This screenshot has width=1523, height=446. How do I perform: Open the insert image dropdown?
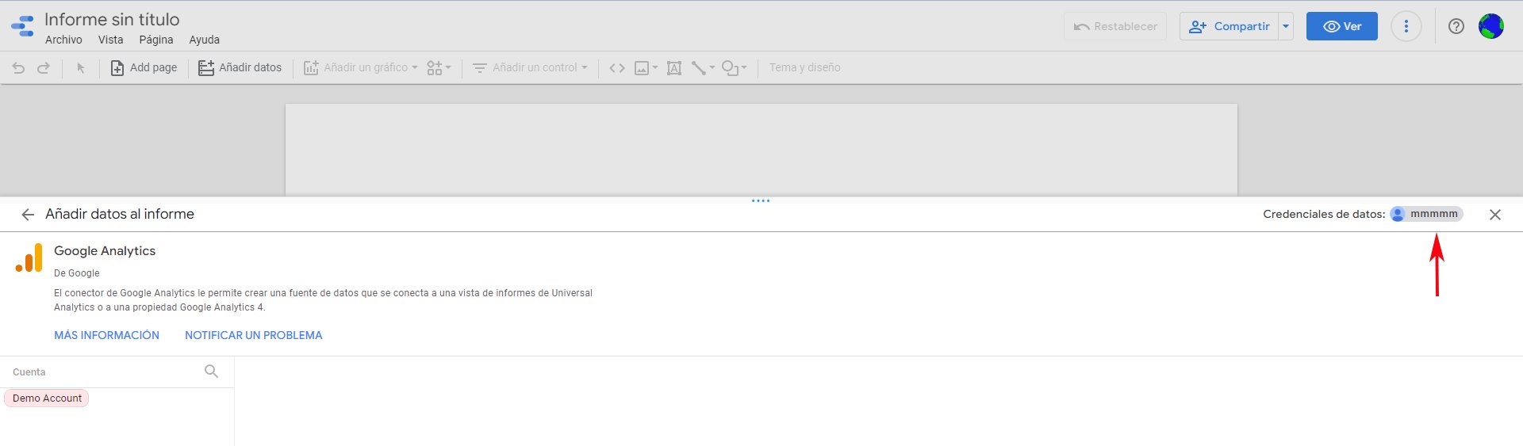646,68
